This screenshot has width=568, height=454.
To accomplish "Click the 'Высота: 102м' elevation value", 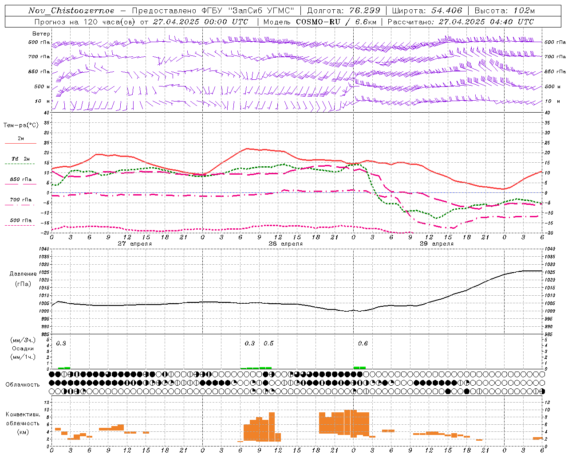I will point(505,11).
